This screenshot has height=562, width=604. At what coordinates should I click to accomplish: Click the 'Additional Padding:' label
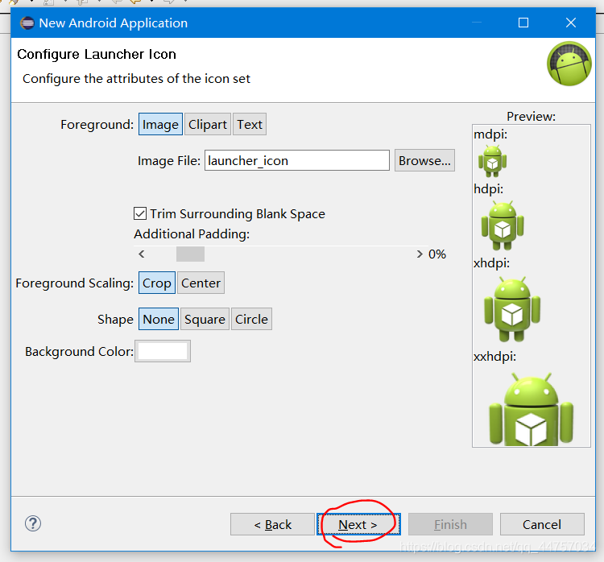(x=192, y=233)
